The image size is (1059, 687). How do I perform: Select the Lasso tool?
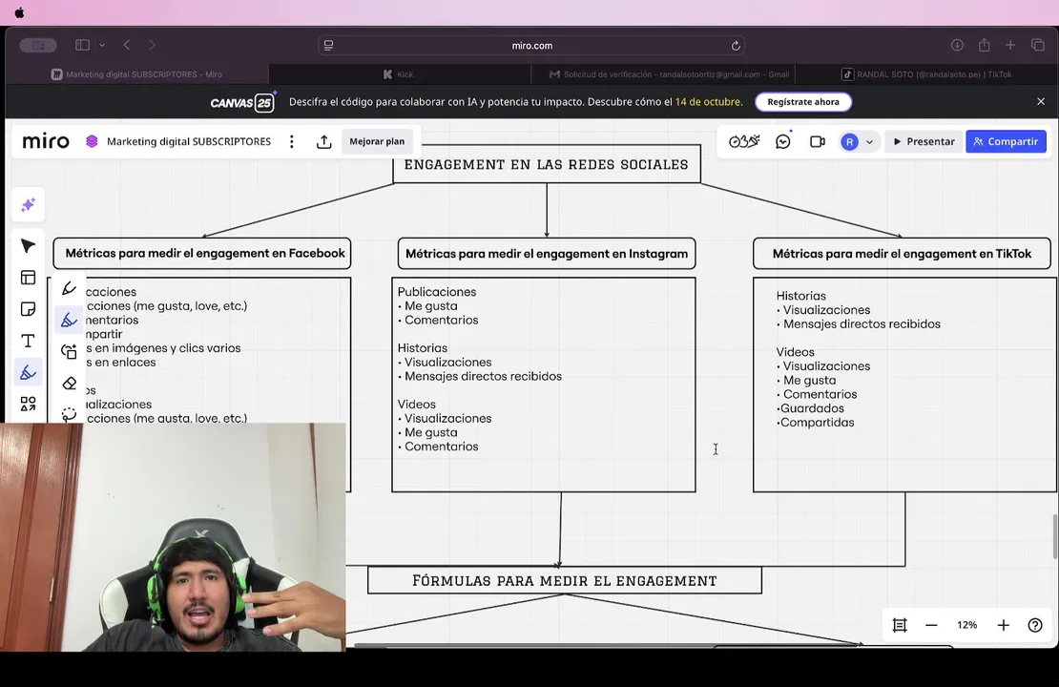(x=69, y=413)
